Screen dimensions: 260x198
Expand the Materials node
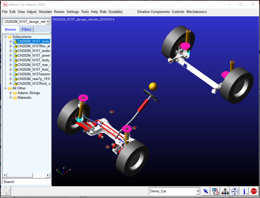pos(11,97)
